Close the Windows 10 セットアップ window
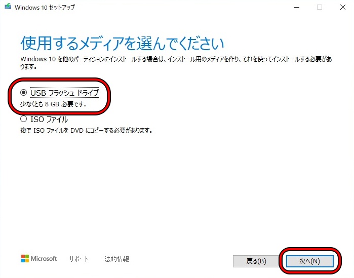354x278 pixels. tap(343, 7)
